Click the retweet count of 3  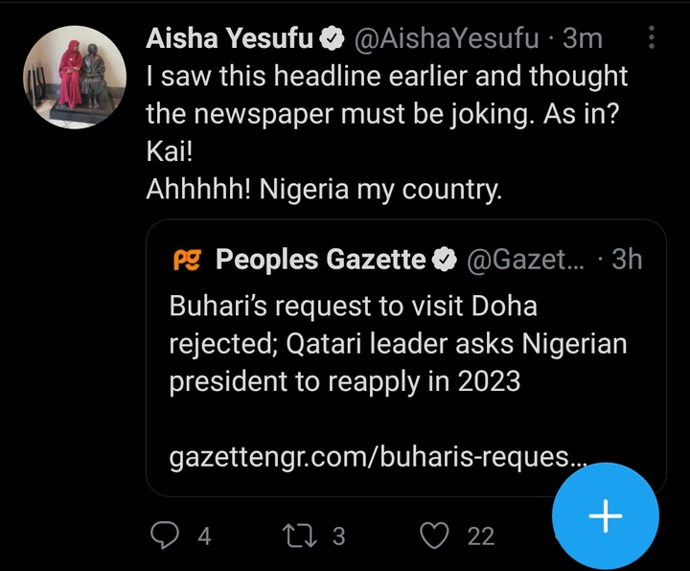(x=338, y=537)
